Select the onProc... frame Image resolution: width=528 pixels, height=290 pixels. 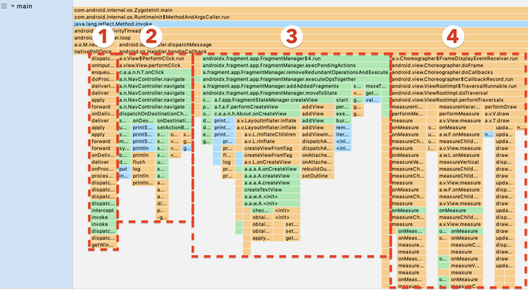[104, 169]
